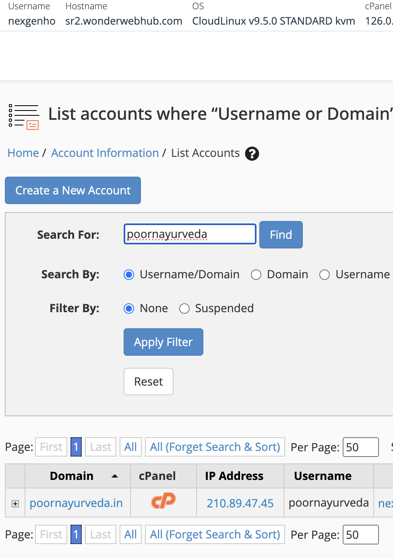Select the Domain search option
The width and height of the screenshot is (393, 559).
tap(256, 275)
